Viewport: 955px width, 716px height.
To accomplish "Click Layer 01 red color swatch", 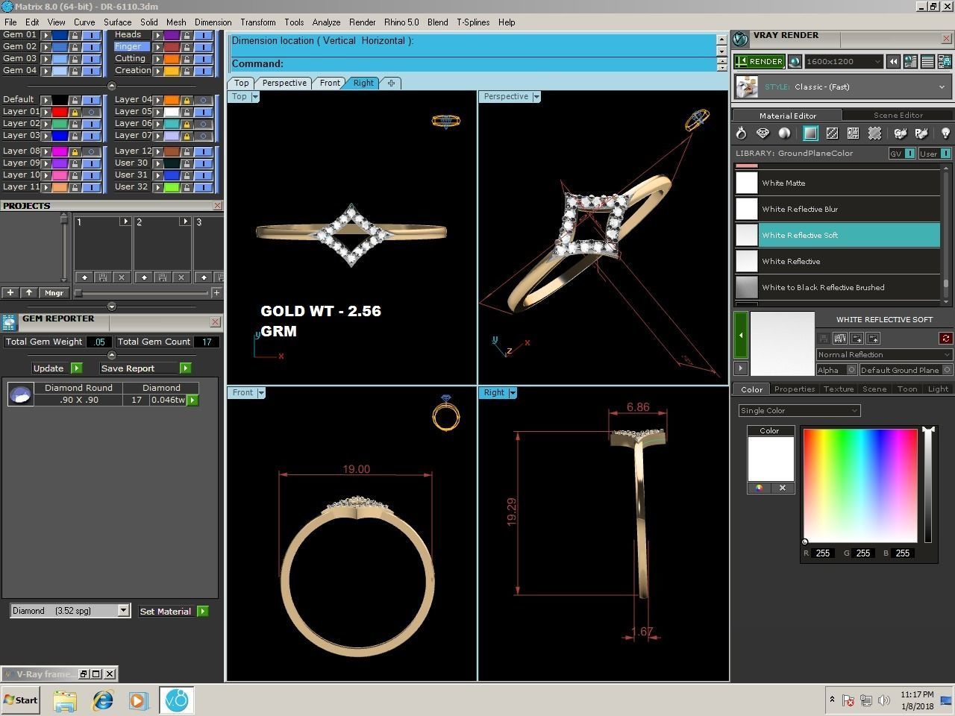I will [x=60, y=112].
